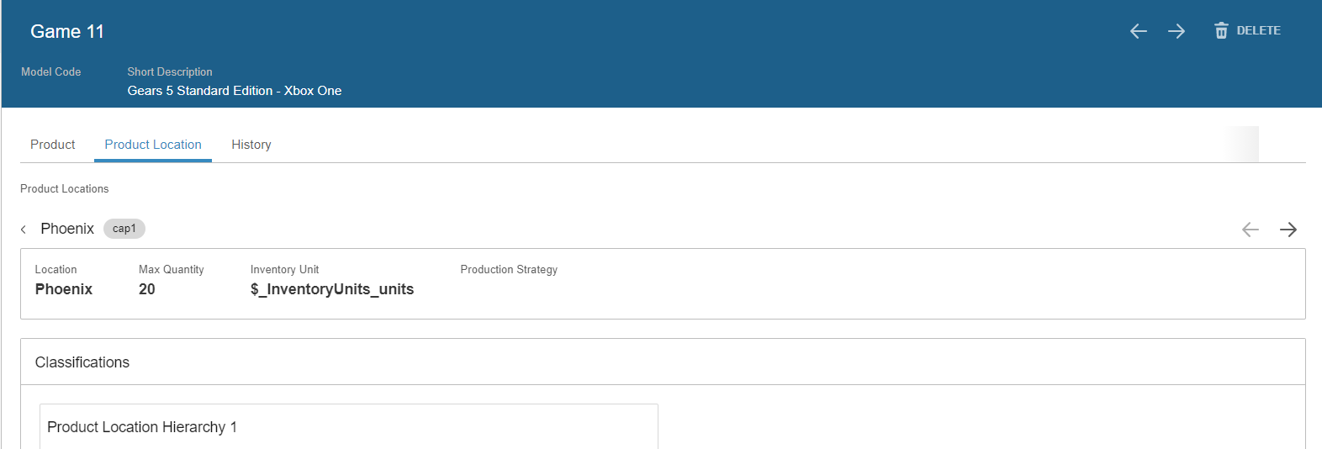This screenshot has height=449, width=1322.
Task: Click Inventory Unit value $_InventoryUnits_units
Action: click(332, 289)
